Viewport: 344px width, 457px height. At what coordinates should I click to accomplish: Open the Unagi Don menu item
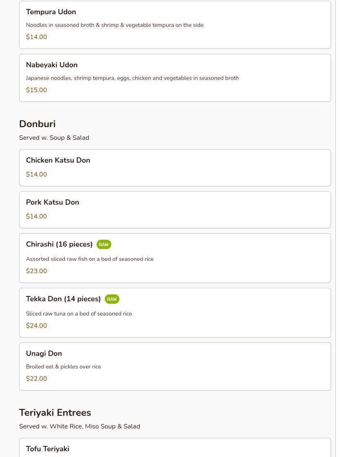pyautogui.click(x=44, y=353)
